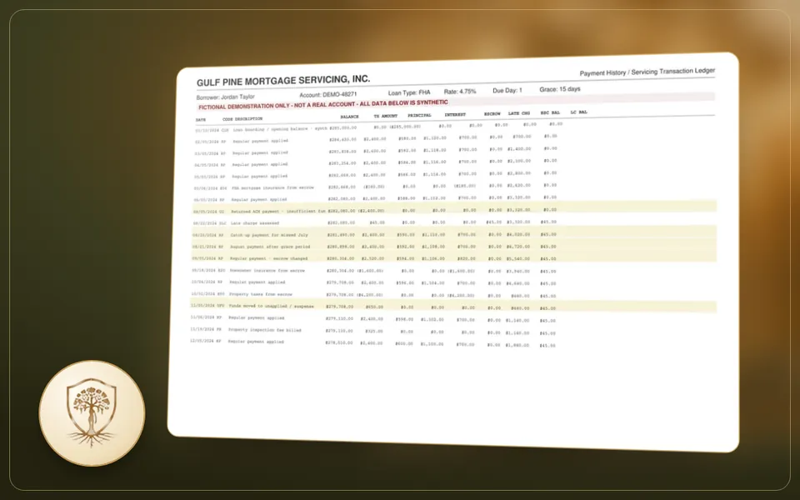The width and height of the screenshot is (800, 500).
Task: Click the 'TX AMOUNT' column header
Action: [385, 116]
